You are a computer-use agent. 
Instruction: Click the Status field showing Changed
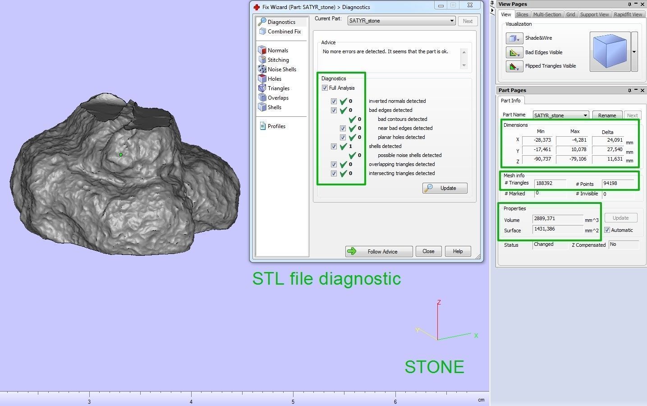tap(550, 245)
